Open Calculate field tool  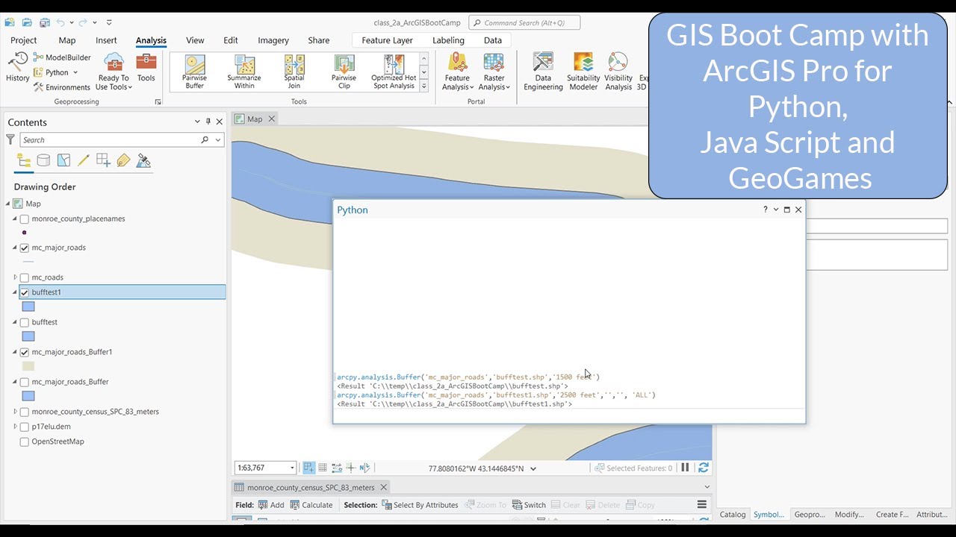coord(311,505)
